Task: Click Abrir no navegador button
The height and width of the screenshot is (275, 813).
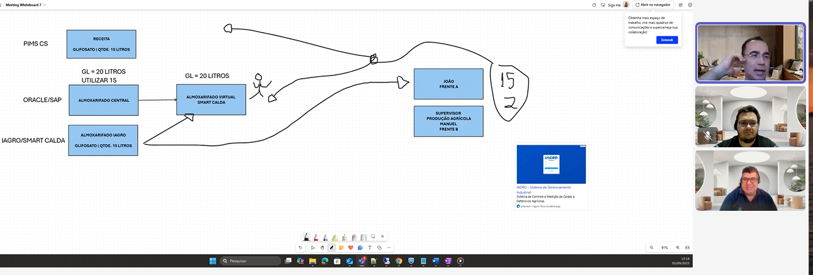Action: [x=653, y=4]
